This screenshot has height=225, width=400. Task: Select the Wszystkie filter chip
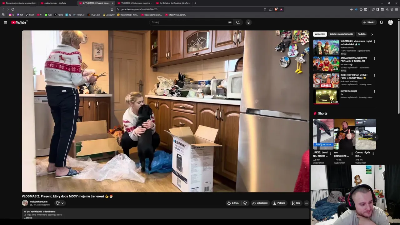[x=320, y=34]
